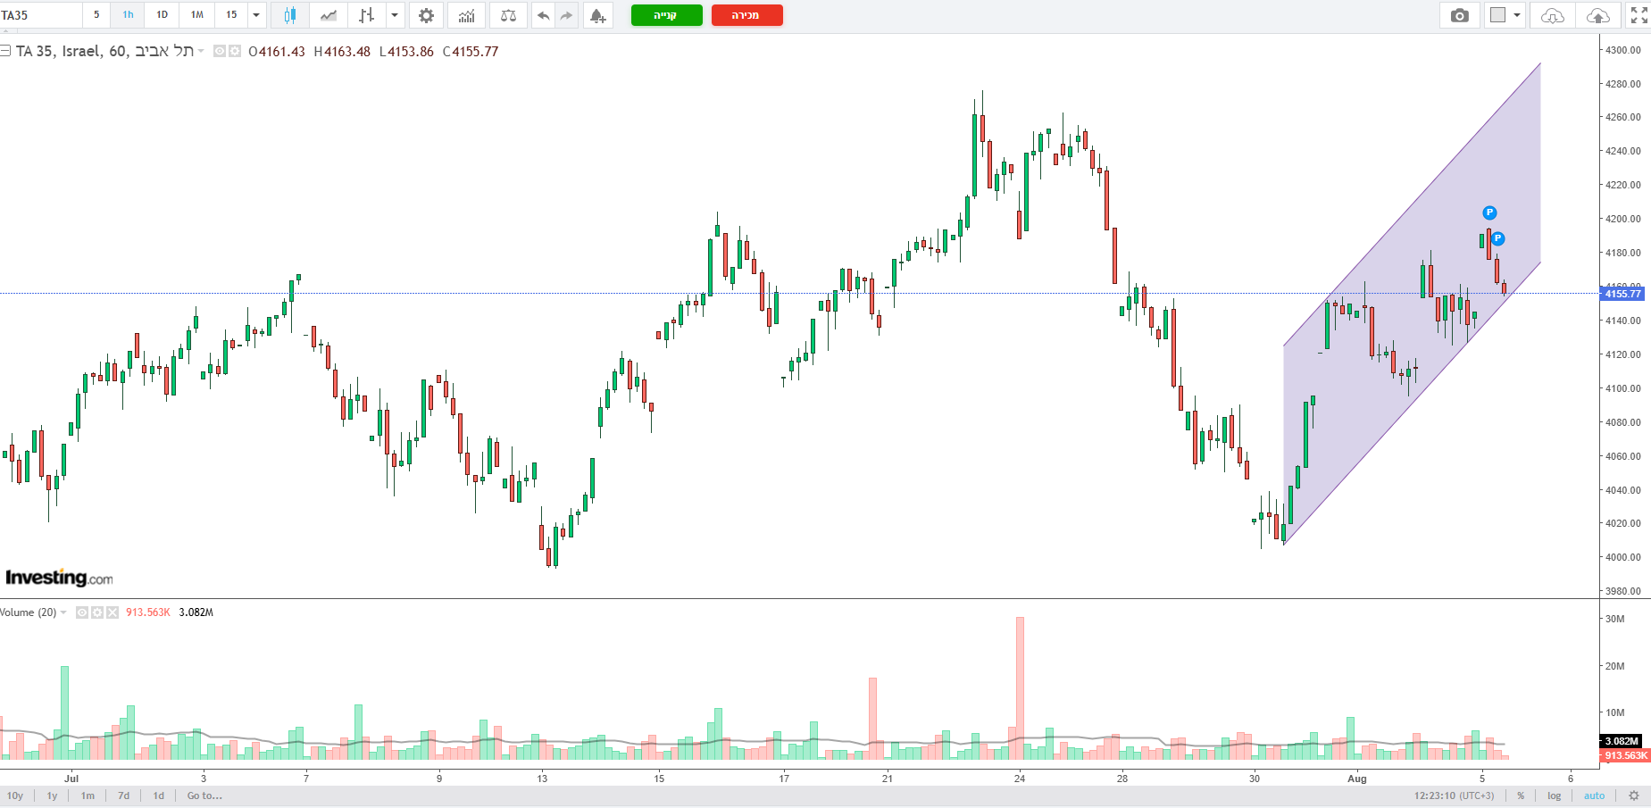The image size is (1651, 808).
Task: Click the low value L4153.86 in the legend
Action: click(406, 52)
